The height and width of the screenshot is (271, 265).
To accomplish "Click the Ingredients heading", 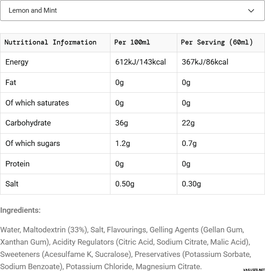I will coord(20,211).
